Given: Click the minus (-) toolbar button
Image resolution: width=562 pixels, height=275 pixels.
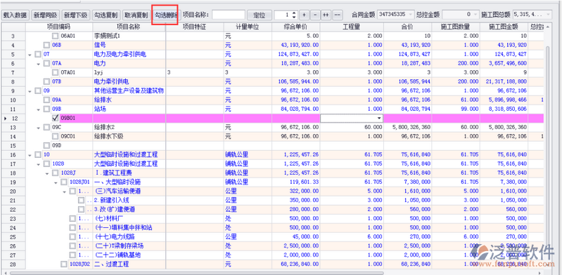Looking at the screenshot, I should pos(315,15).
